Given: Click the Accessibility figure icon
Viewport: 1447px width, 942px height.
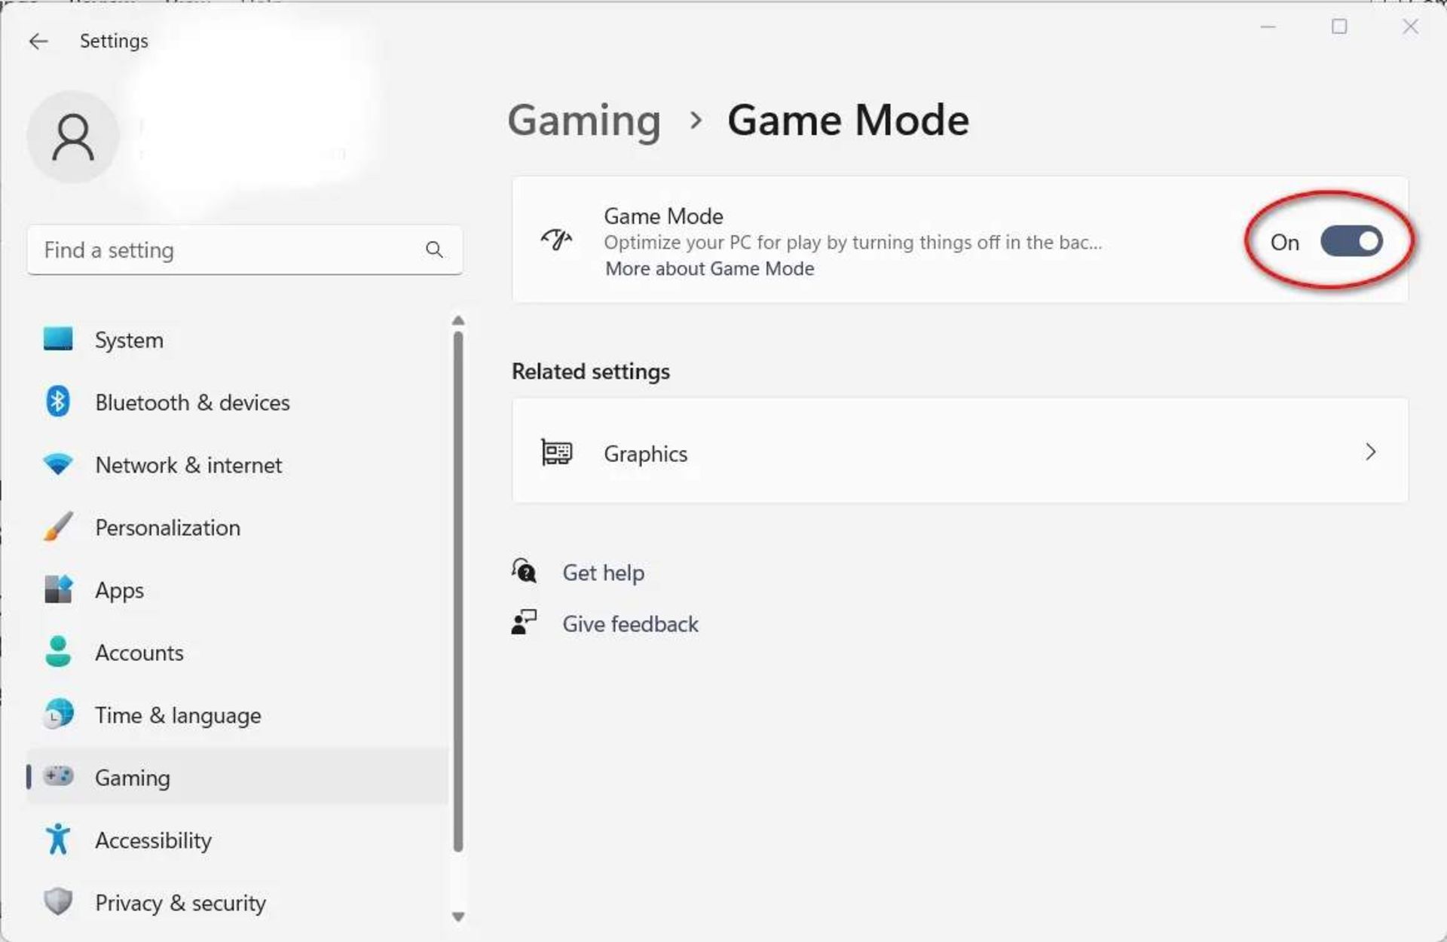Looking at the screenshot, I should [58, 840].
